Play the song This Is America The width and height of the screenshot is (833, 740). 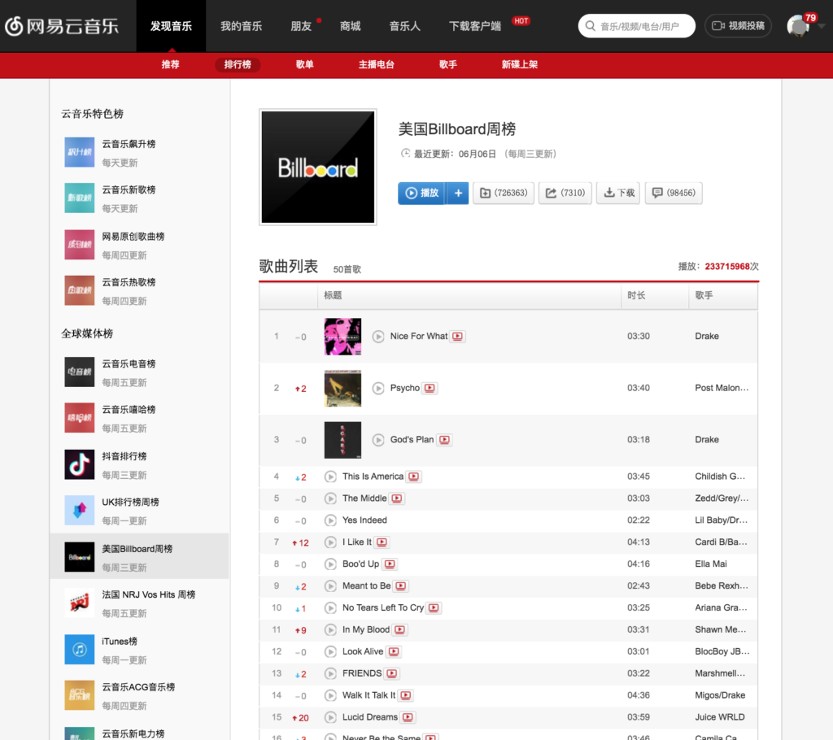tap(330, 477)
